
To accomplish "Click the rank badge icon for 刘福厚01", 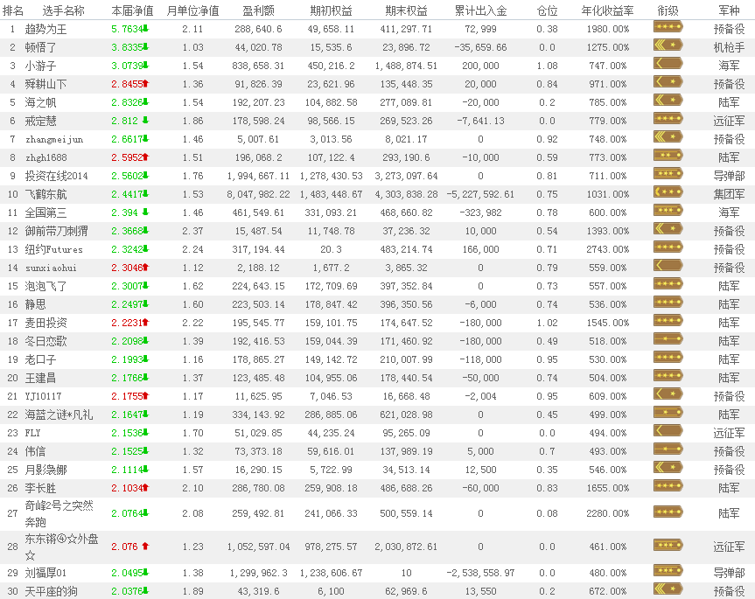I will [668, 571].
